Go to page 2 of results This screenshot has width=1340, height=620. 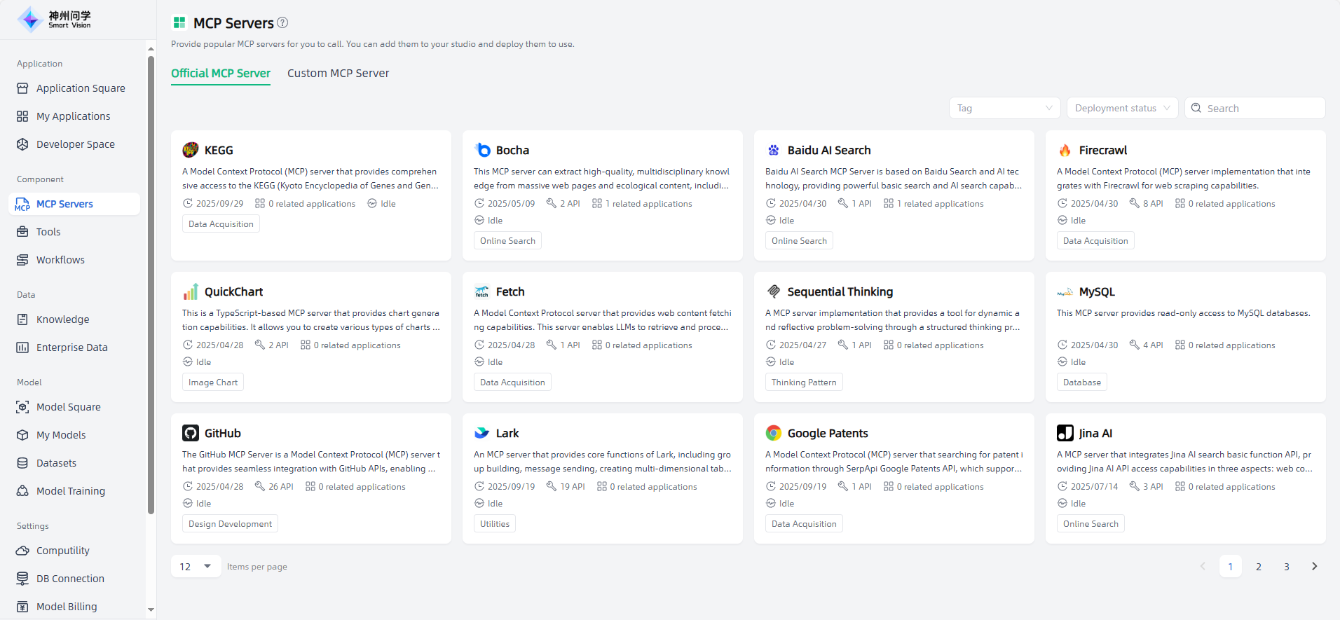tap(1258, 566)
